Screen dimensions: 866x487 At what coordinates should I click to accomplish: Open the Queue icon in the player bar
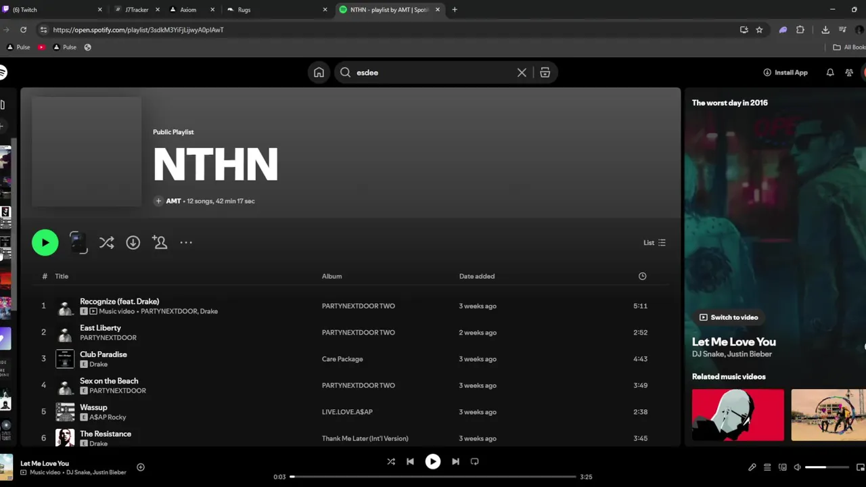point(767,467)
